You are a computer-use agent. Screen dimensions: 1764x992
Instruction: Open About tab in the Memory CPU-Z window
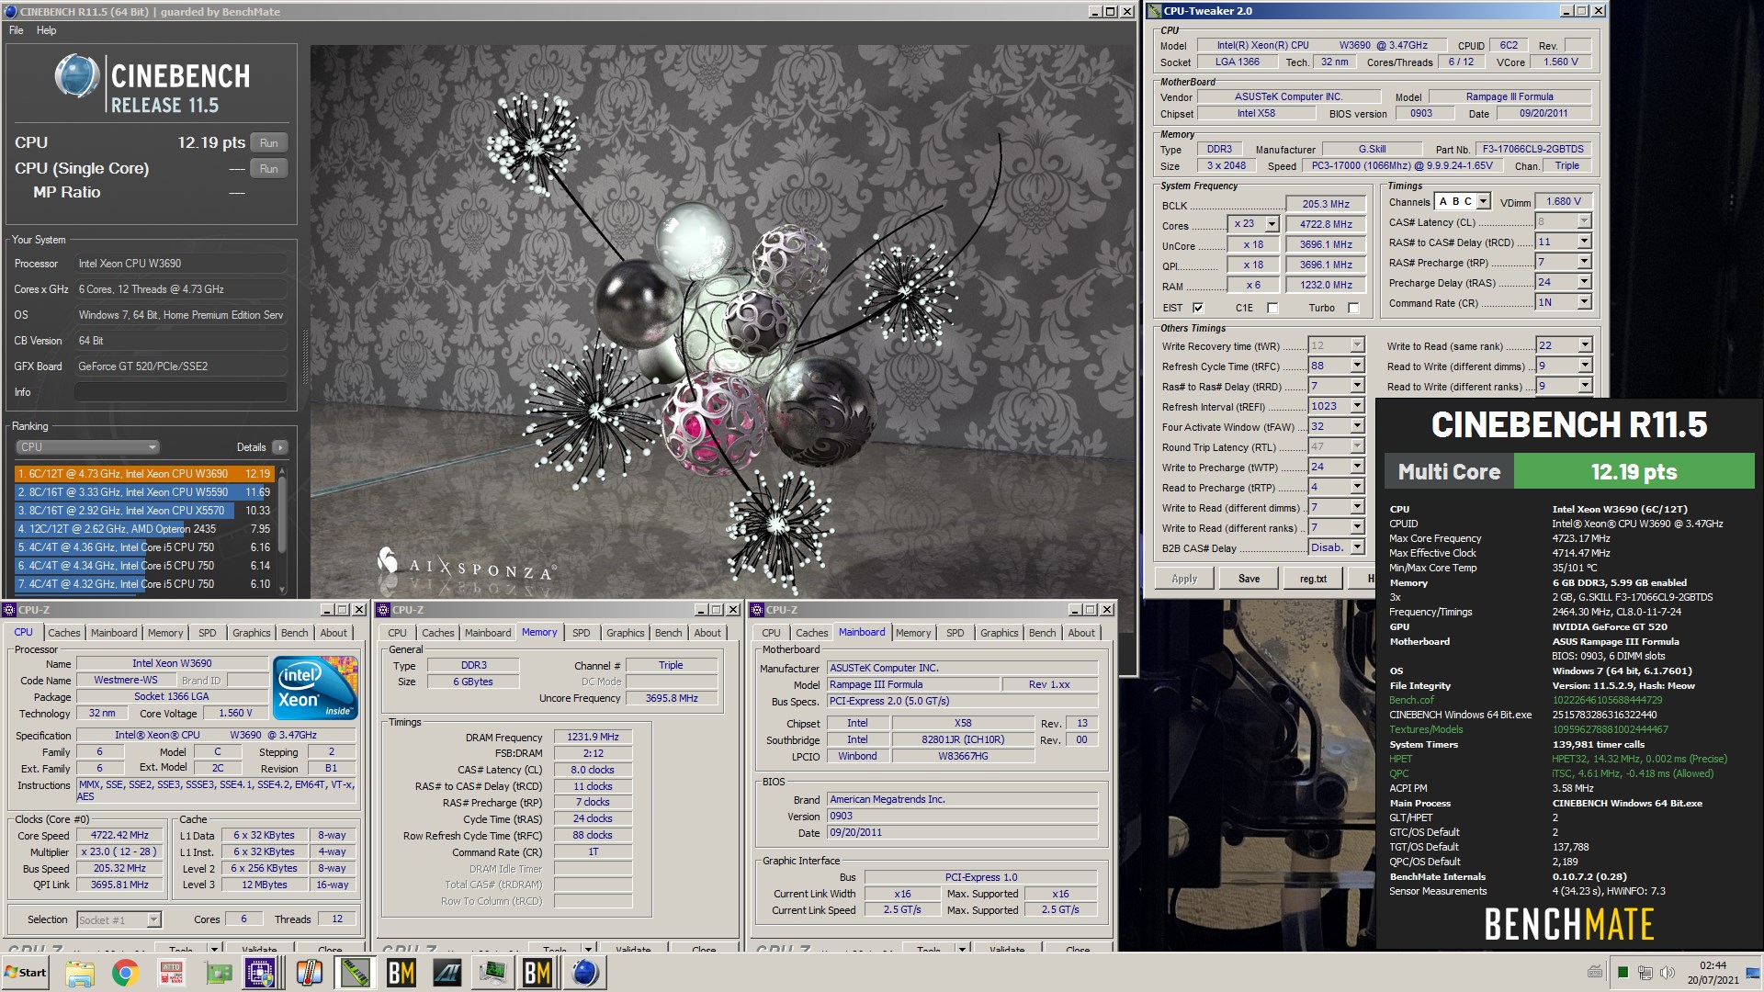(x=707, y=633)
